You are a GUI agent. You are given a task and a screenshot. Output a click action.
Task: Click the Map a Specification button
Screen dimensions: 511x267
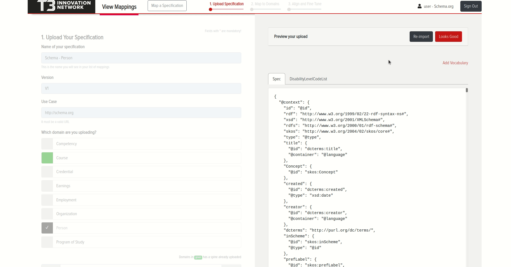pyautogui.click(x=167, y=6)
